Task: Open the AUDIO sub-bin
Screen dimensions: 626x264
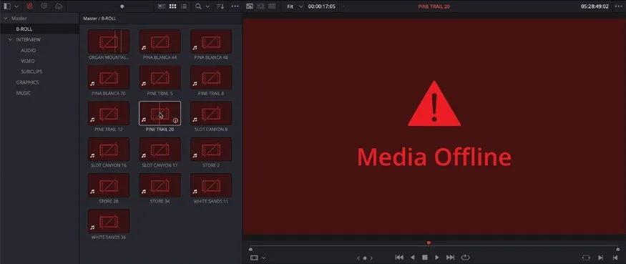Action: click(x=29, y=50)
